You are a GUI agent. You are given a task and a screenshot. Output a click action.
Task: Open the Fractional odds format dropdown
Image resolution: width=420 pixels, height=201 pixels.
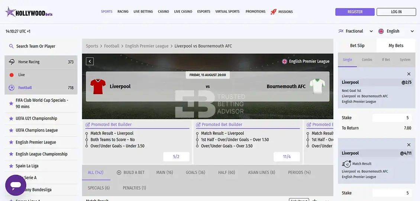(x=355, y=31)
